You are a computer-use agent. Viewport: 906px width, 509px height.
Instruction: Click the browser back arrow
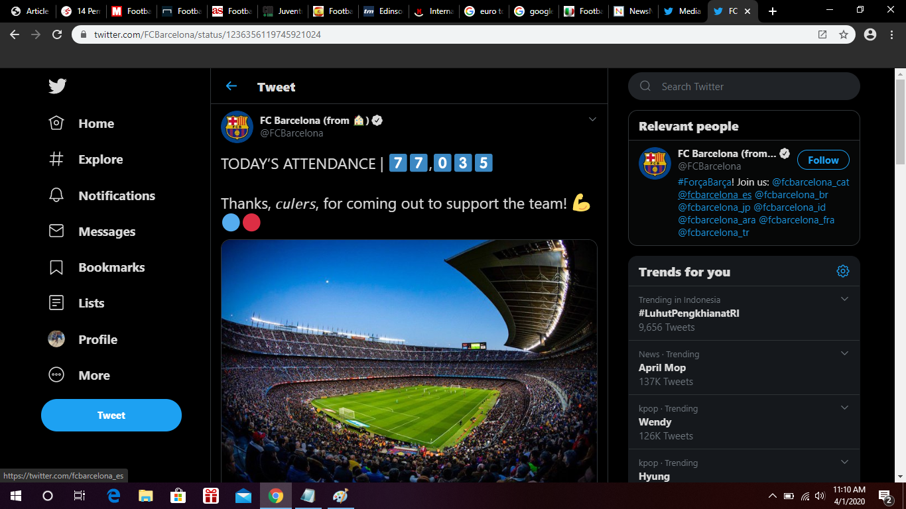click(15, 34)
